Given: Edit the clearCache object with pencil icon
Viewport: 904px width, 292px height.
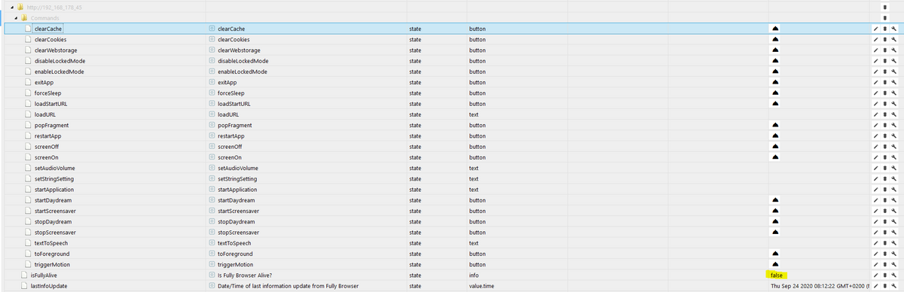Looking at the screenshot, I should click(875, 29).
